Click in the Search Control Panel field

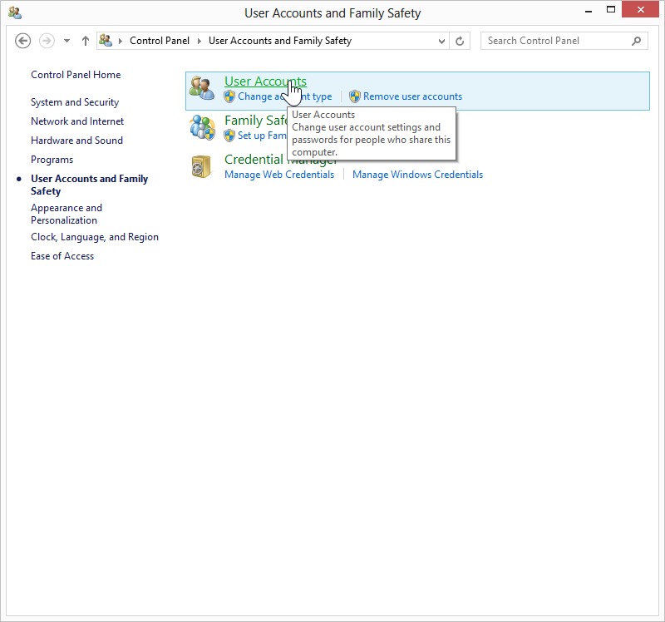click(x=553, y=41)
